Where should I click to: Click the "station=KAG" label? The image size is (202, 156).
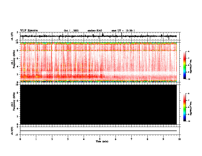coord(95,31)
